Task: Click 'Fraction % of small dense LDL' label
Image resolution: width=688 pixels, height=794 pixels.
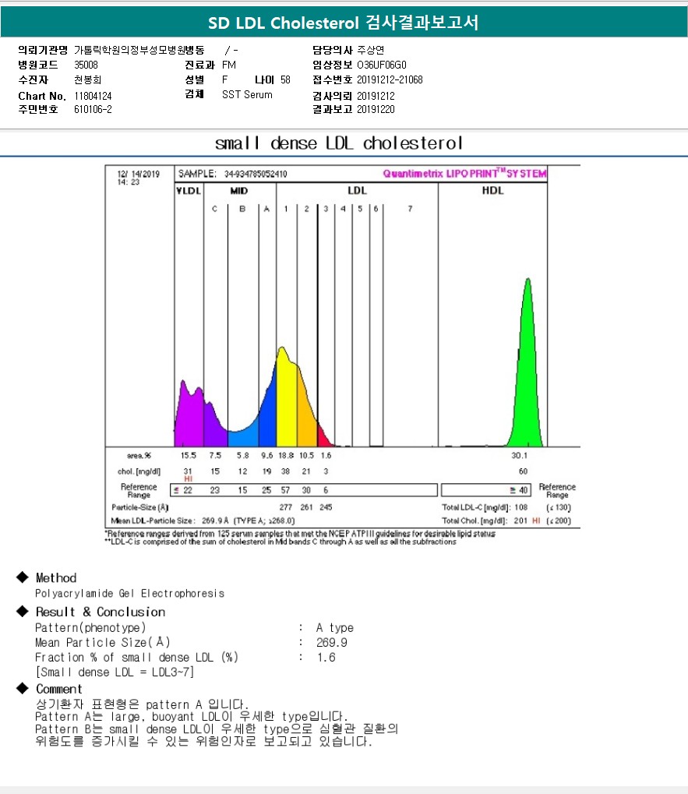Action: tap(136, 658)
